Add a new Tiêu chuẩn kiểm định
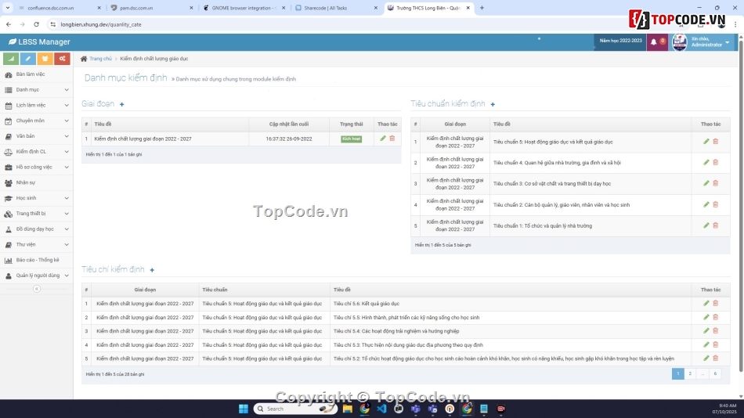This screenshot has height=418, width=744. pyautogui.click(x=493, y=104)
